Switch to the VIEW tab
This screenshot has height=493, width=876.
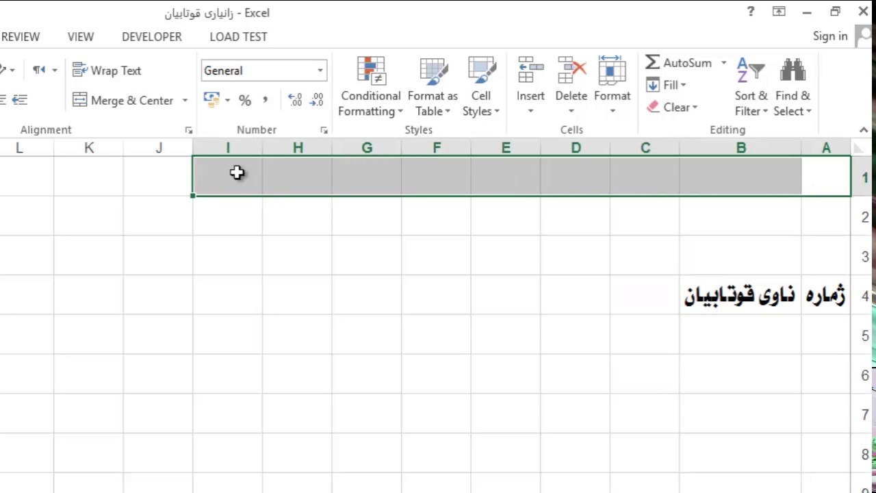click(81, 37)
